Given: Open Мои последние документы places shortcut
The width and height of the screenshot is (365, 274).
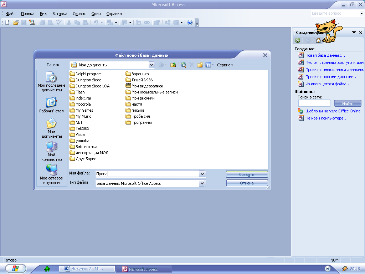Looking at the screenshot, I should click(x=51, y=82).
